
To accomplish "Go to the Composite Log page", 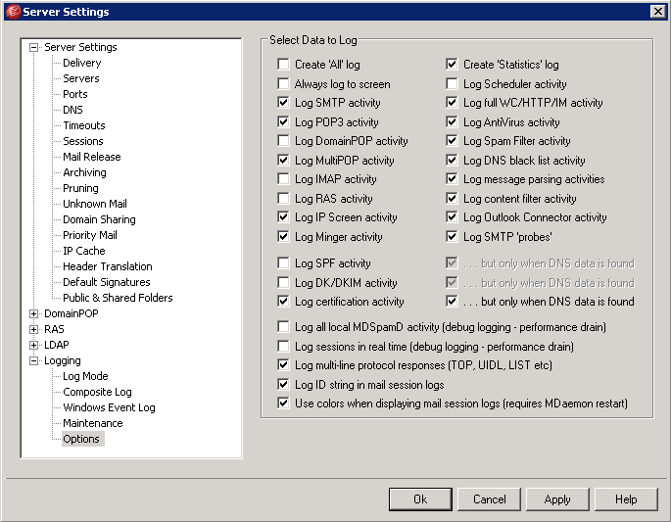I will (97, 392).
